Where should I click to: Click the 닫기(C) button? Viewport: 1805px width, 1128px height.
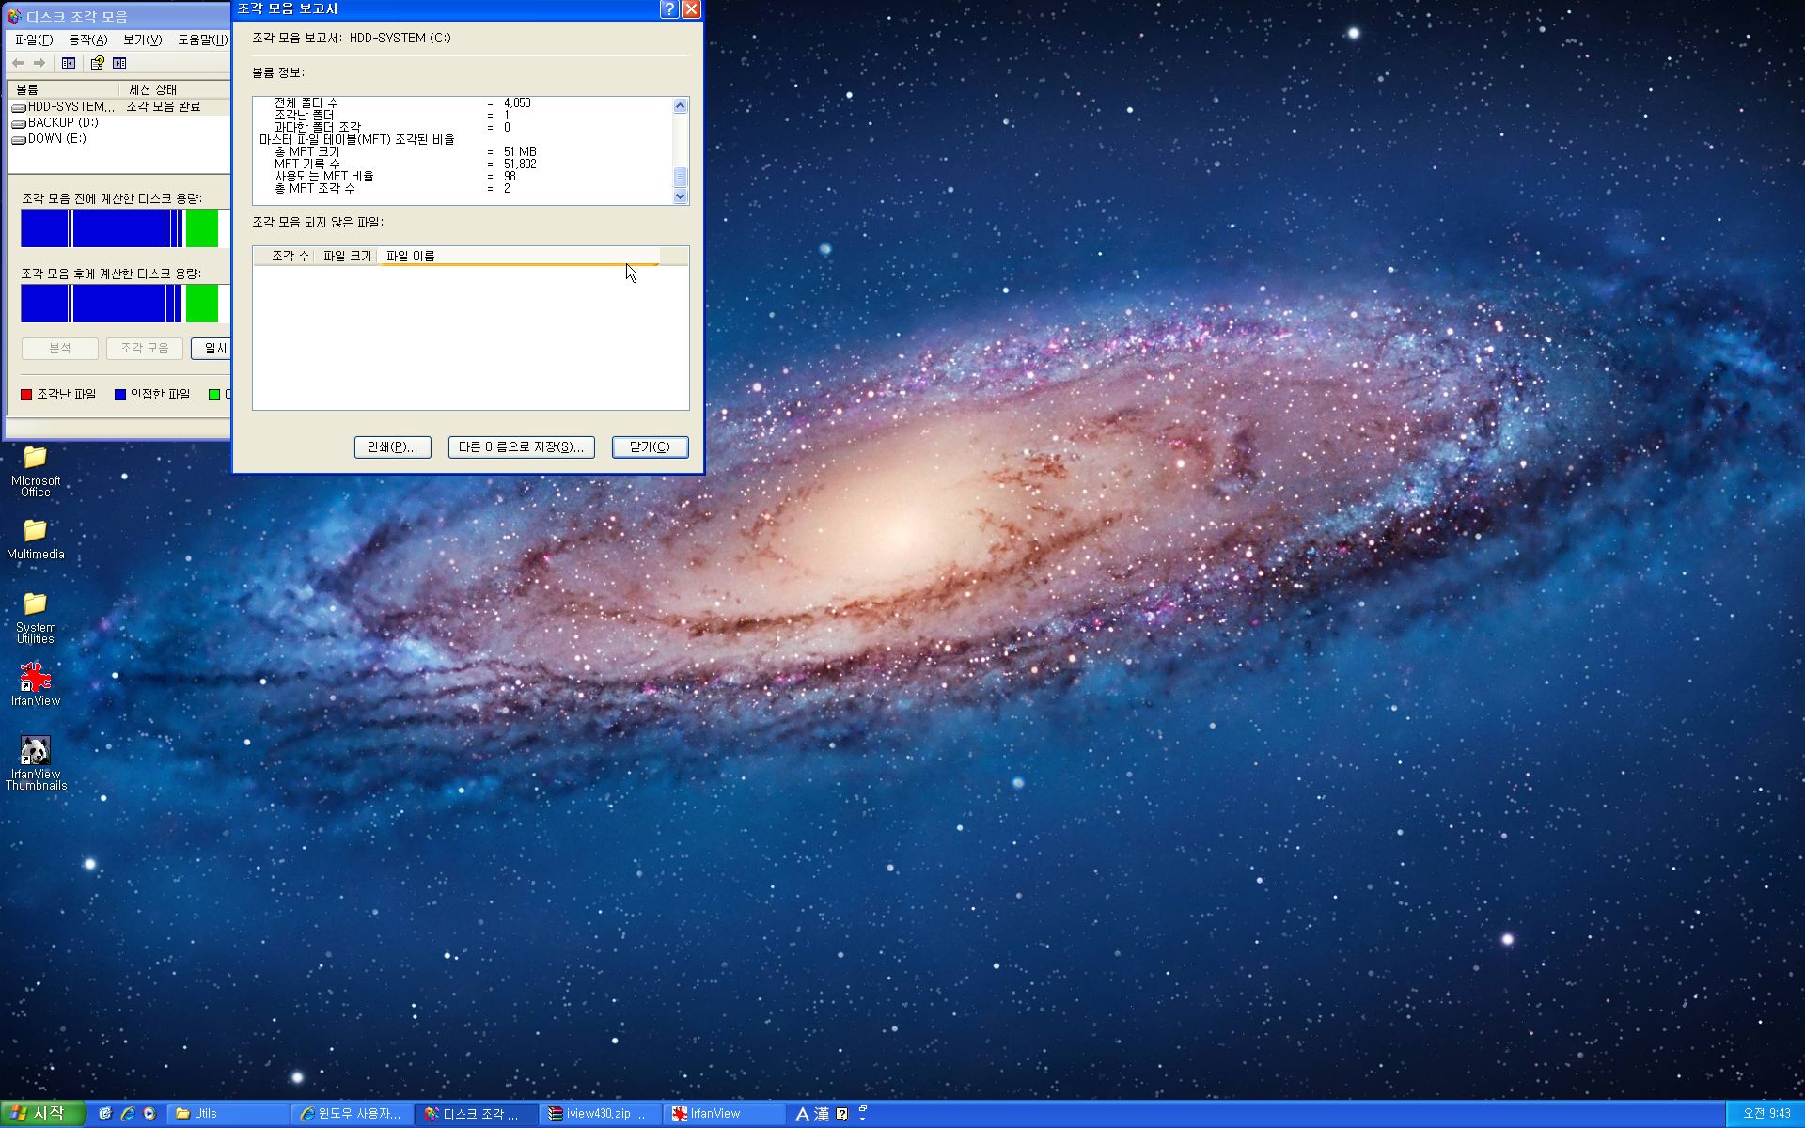coord(651,447)
